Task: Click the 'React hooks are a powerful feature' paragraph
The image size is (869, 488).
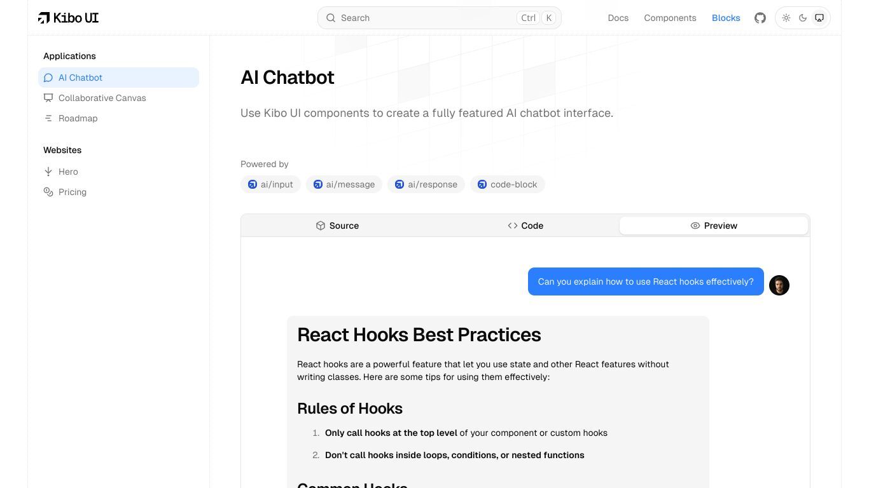Action: [x=483, y=370]
